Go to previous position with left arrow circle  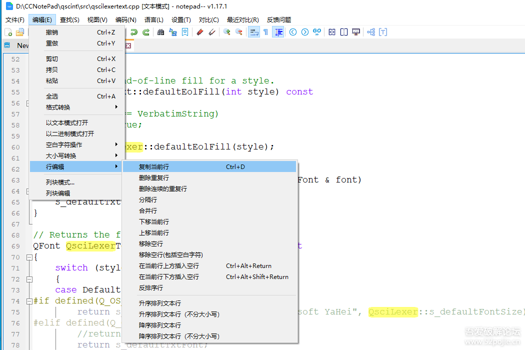pos(293,32)
